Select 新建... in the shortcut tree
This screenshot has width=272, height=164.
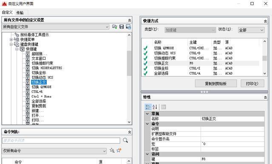coord(38,111)
